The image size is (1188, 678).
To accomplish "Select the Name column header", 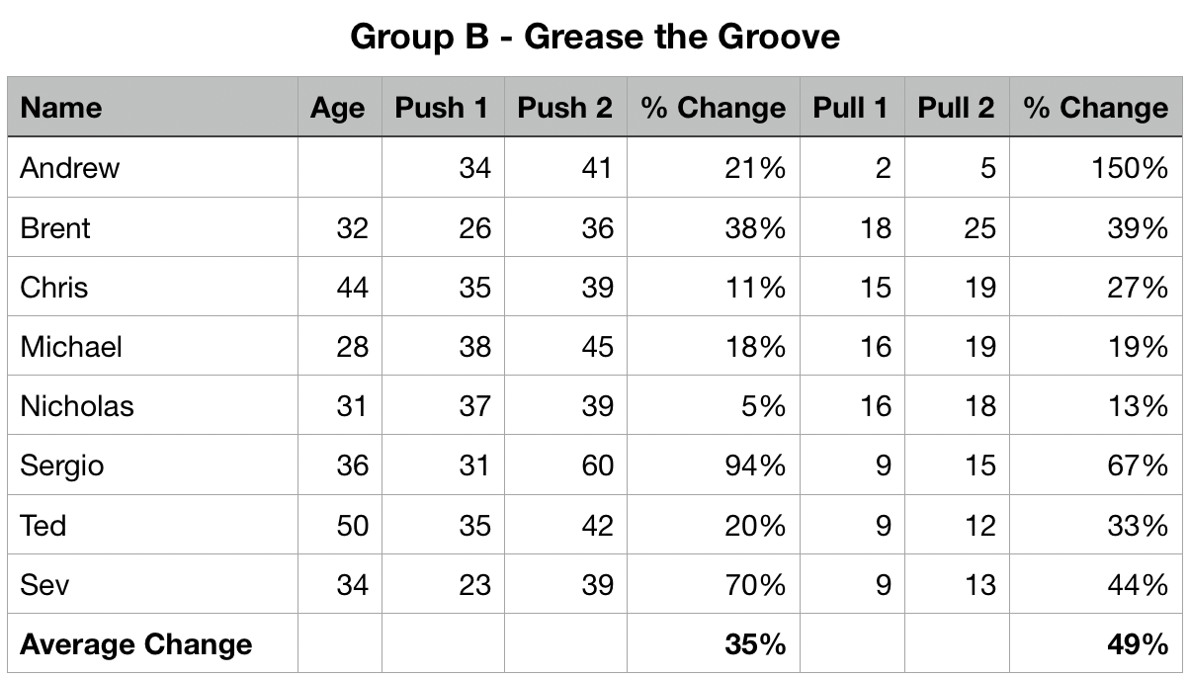I will (61, 108).
